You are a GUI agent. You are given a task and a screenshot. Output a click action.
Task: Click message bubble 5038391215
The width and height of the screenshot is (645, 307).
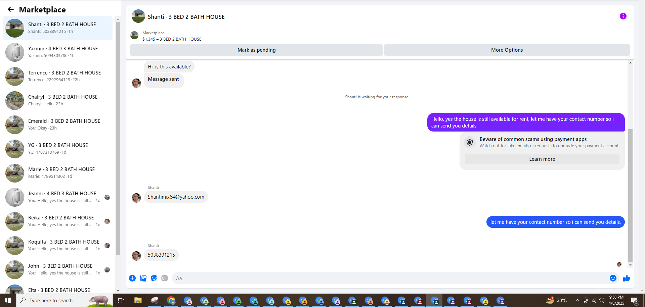click(x=161, y=255)
